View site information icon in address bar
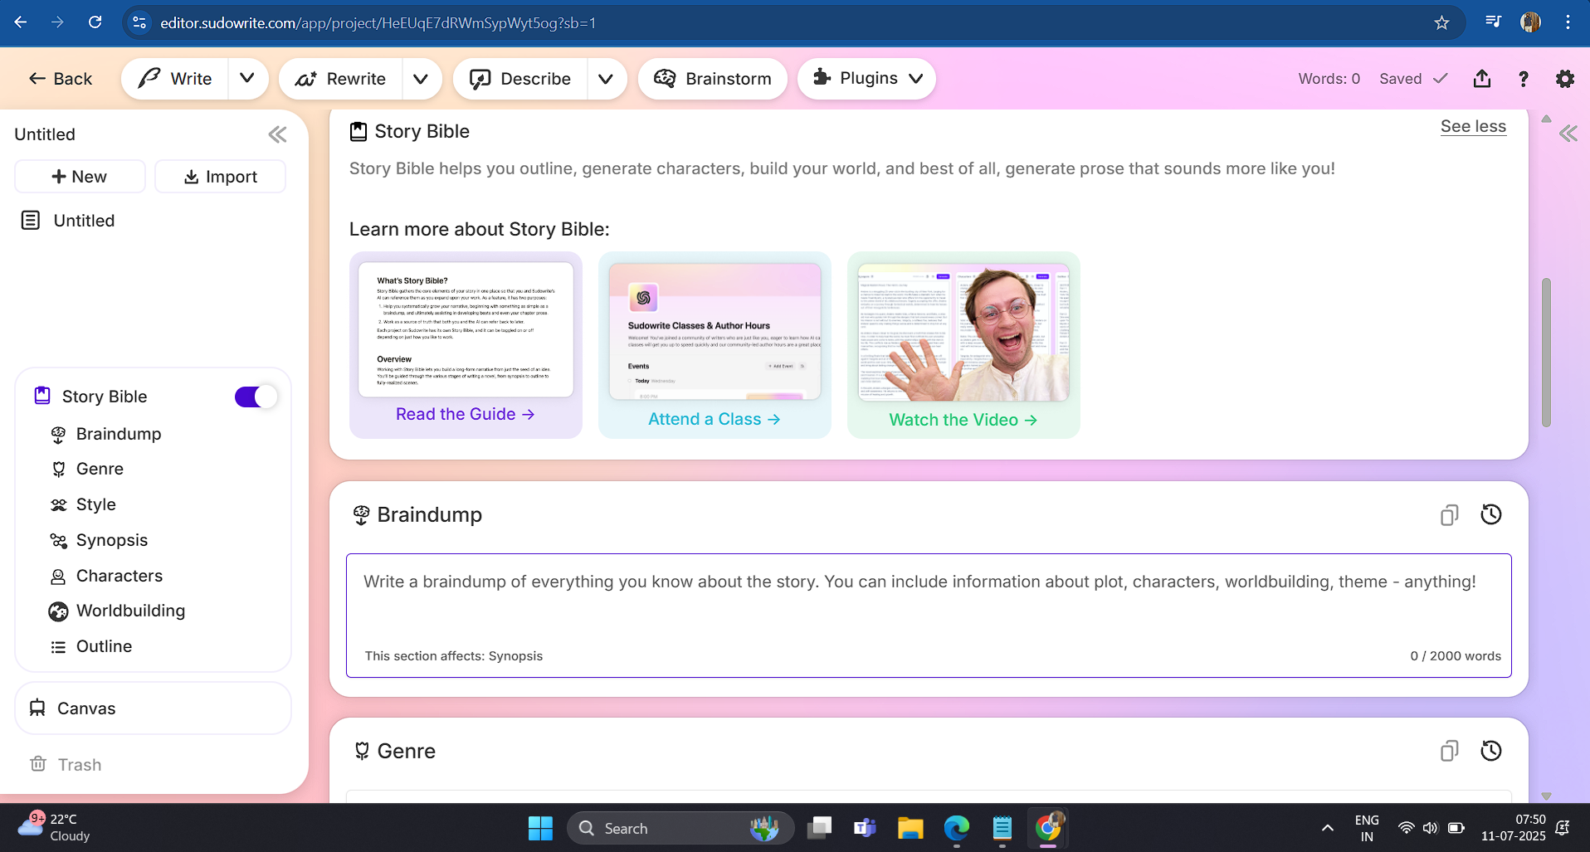1590x852 pixels. coord(139,22)
